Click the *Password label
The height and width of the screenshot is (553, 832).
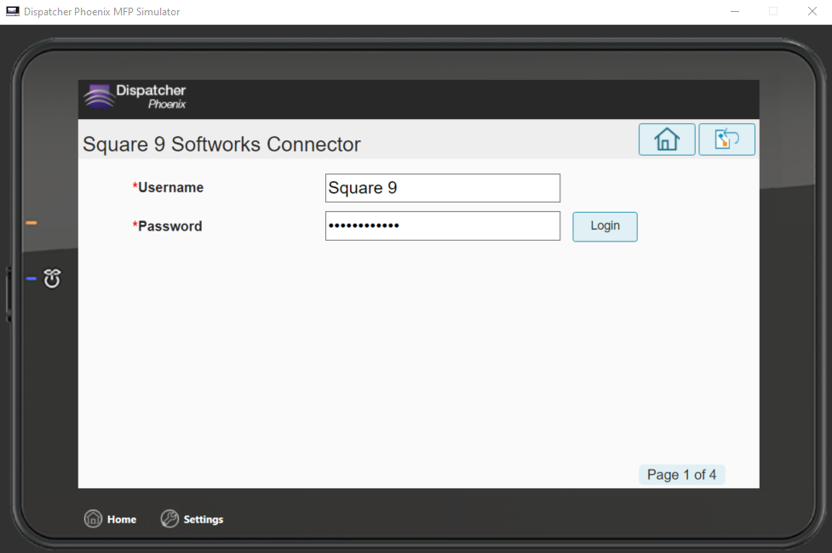click(x=167, y=226)
